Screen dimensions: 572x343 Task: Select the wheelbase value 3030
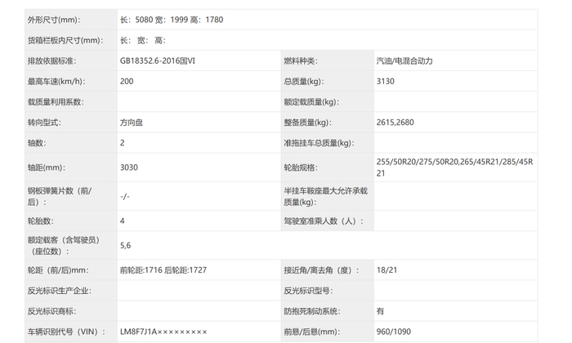pyautogui.click(x=129, y=167)
